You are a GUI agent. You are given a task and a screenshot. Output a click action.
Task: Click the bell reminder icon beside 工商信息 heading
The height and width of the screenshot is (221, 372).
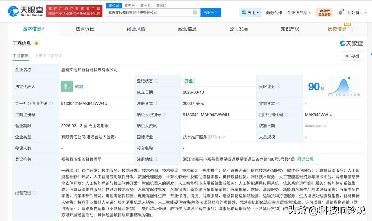point(37,43)
